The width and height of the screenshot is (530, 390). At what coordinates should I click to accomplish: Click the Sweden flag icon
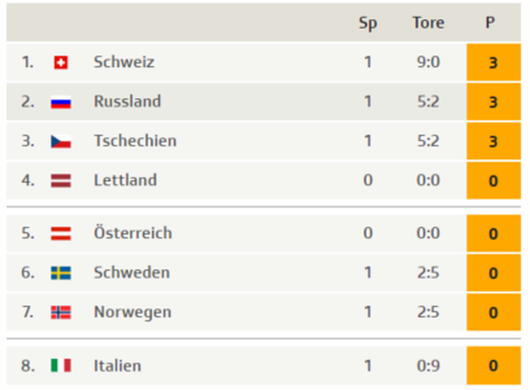61,273
